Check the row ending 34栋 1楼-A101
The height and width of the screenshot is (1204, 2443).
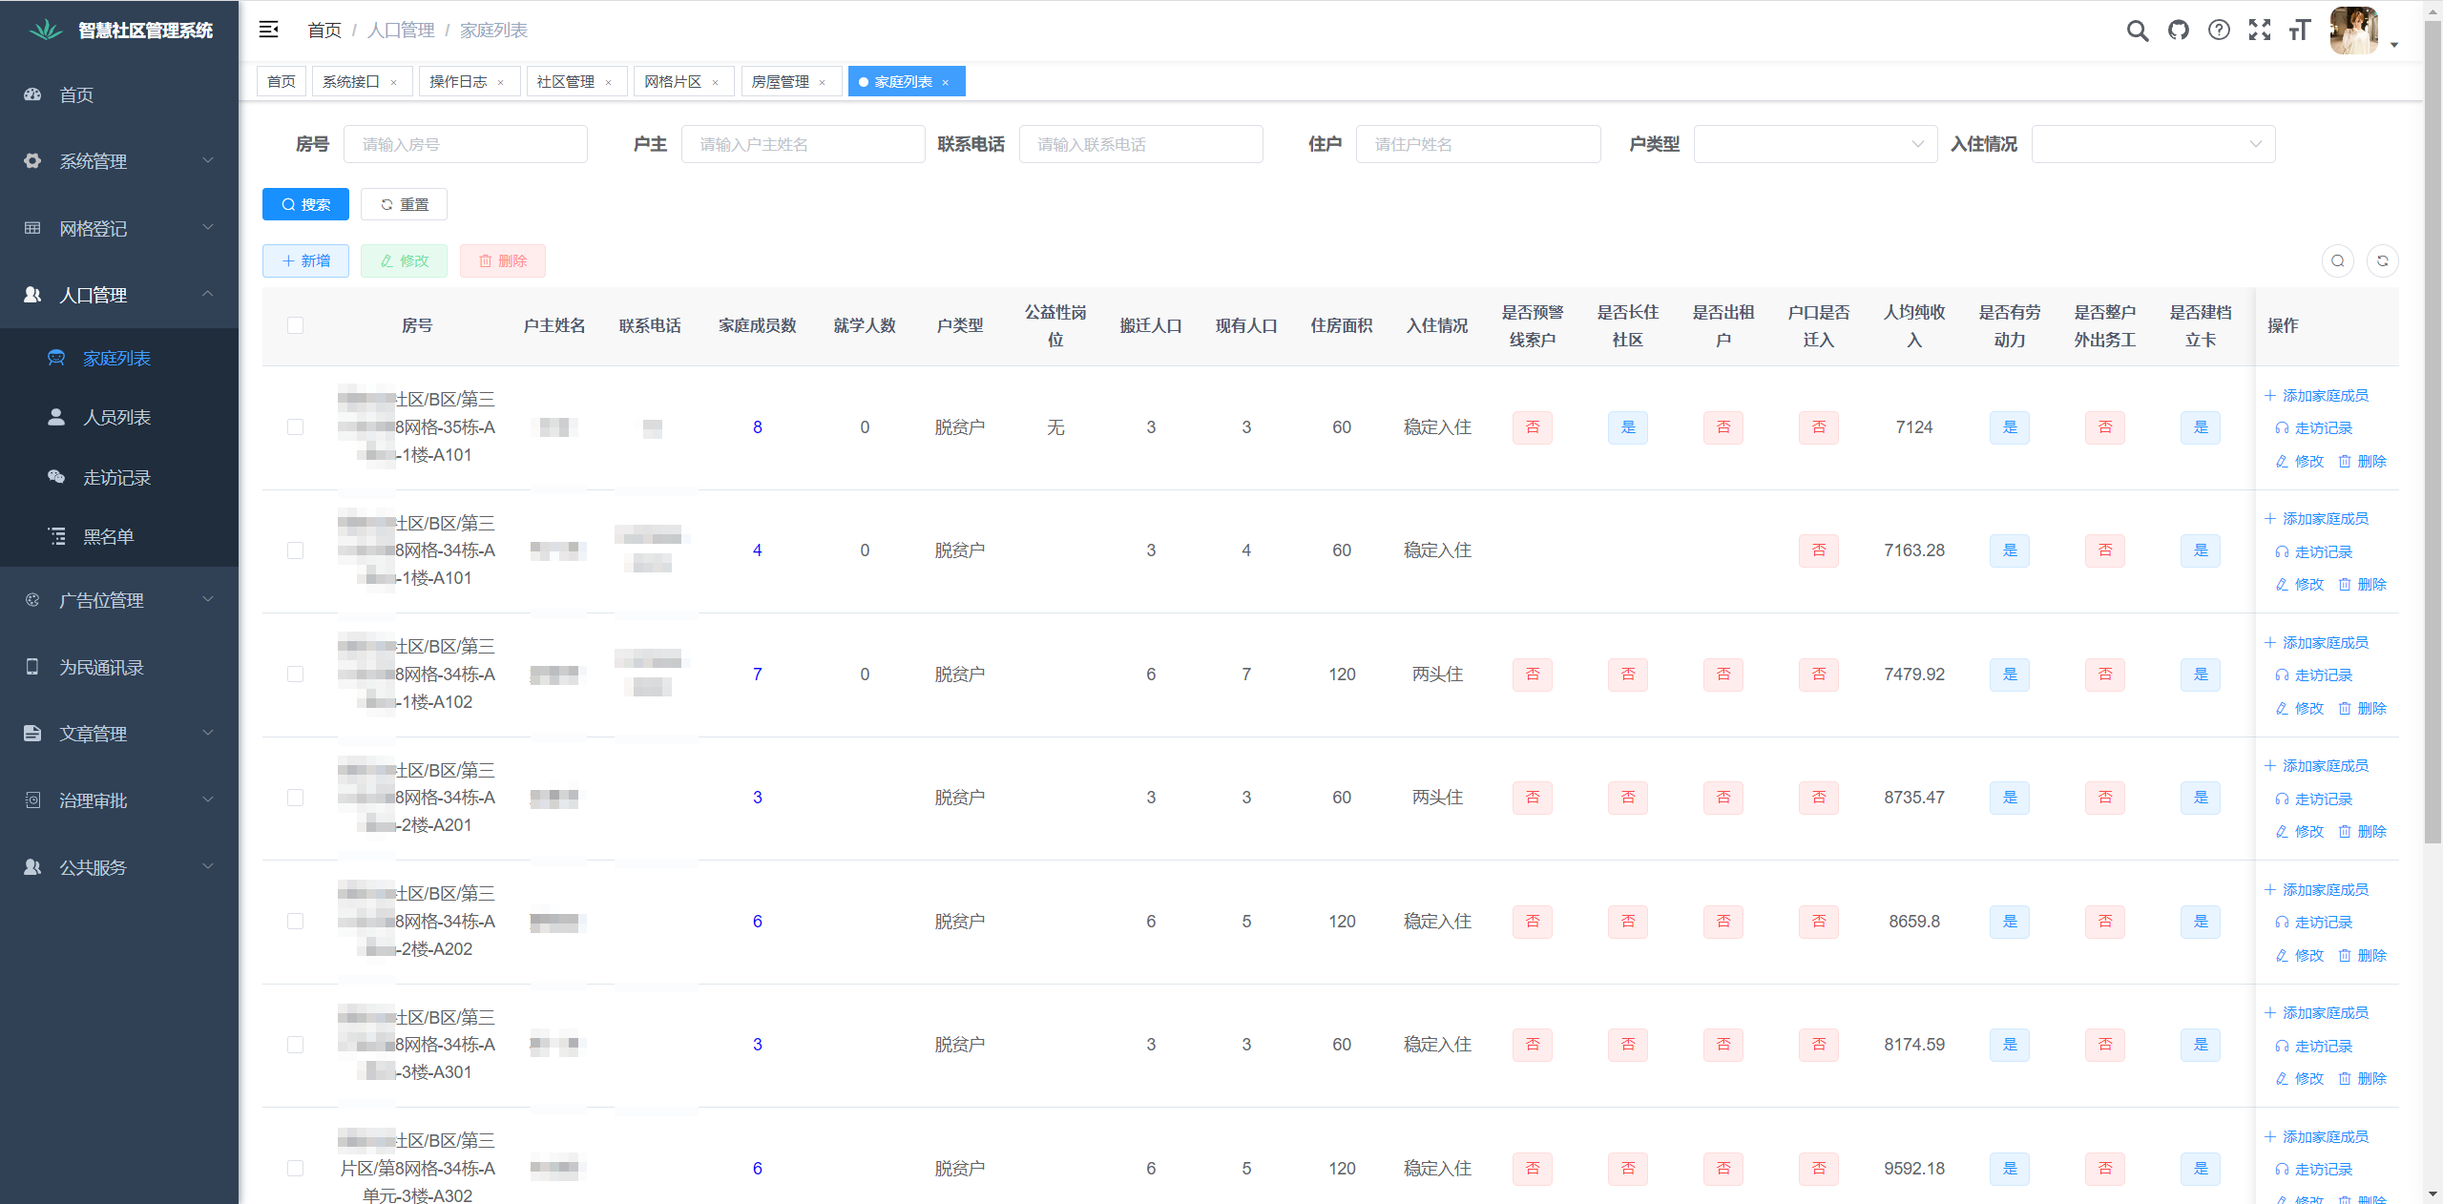pos(296,550)
